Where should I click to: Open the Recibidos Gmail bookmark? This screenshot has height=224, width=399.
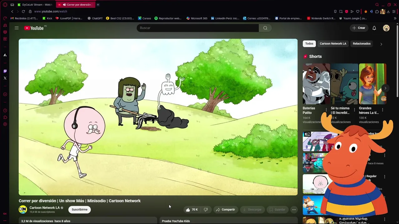(24, 18)
